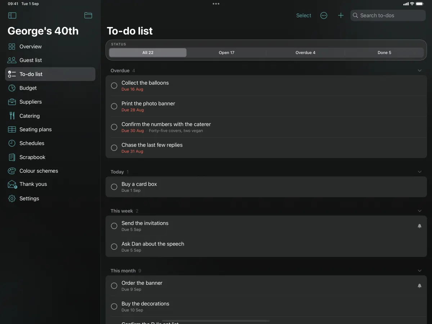Image resolution: width=432 pixels, height=324 pixels.
Task: Open the Schedules label in sidebar
Action: pos(32,143)
